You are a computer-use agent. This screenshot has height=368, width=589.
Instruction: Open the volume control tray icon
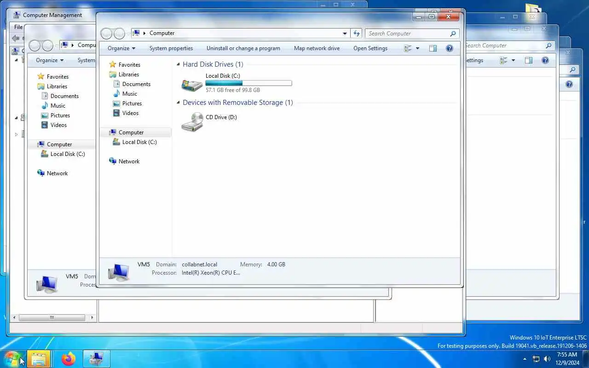(x=547, y=359)
